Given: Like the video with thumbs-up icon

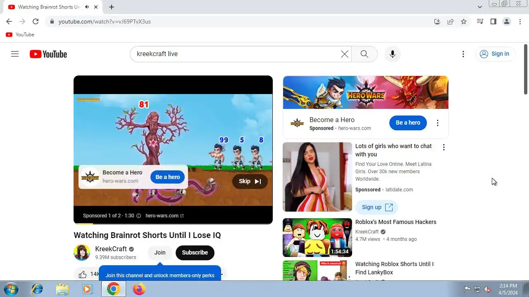Looking at the screenshot, I should coord(83,274).
